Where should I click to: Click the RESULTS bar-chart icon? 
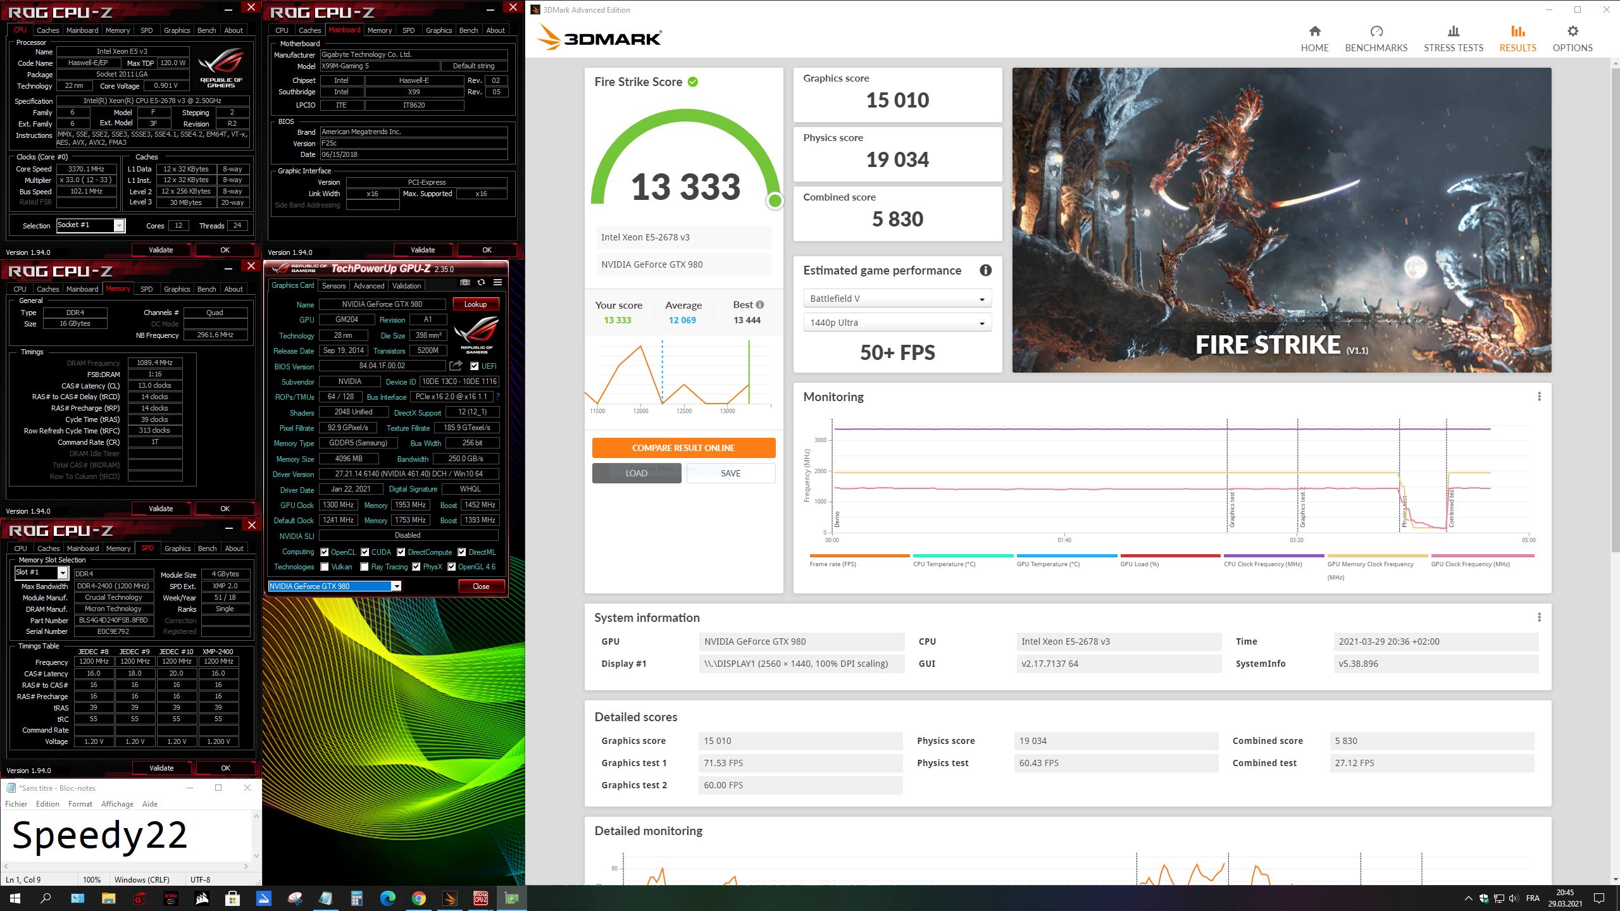pos(1517,31)
